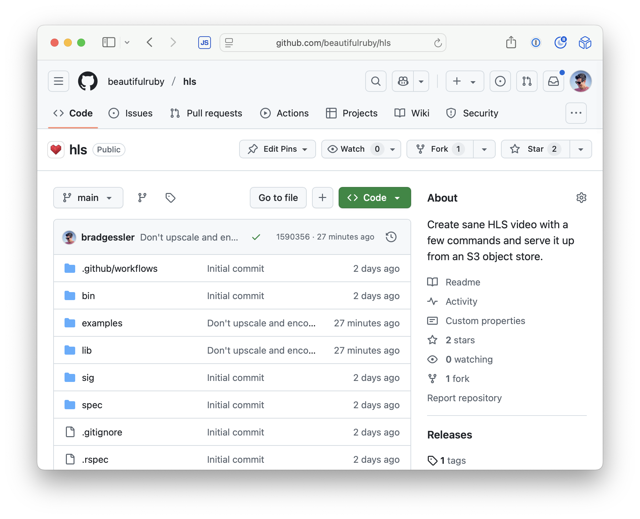640x519 pixels.
Task: Open the Wiki tab
Action: coord(412,113)
